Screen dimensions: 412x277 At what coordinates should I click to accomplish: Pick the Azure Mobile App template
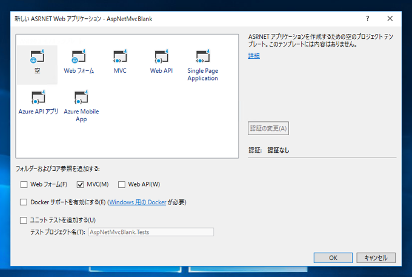point(81,106)
